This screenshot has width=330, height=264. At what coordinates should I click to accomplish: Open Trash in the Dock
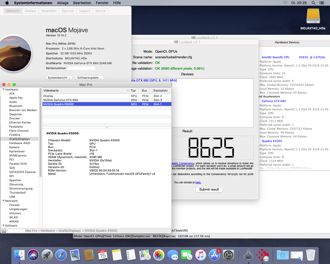(x=311, y=255)
